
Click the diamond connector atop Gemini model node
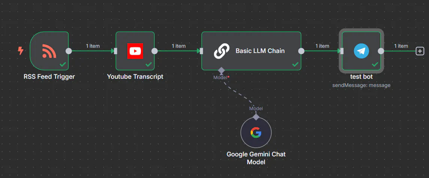[256, 117]
